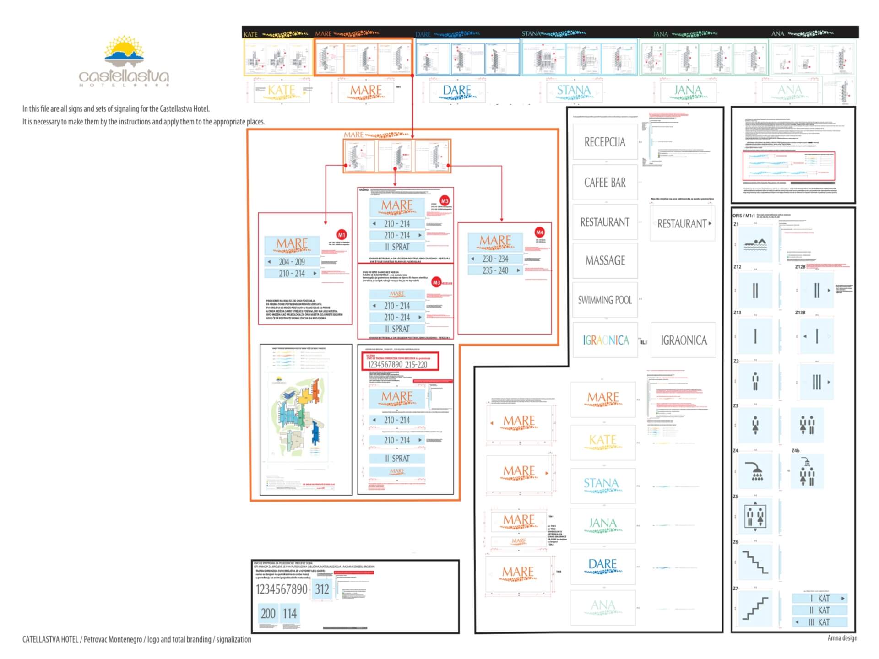This screenshot has width=879, height=659.
Task: Click the 'II KAT' floor sign
Action: coord(820,610)
